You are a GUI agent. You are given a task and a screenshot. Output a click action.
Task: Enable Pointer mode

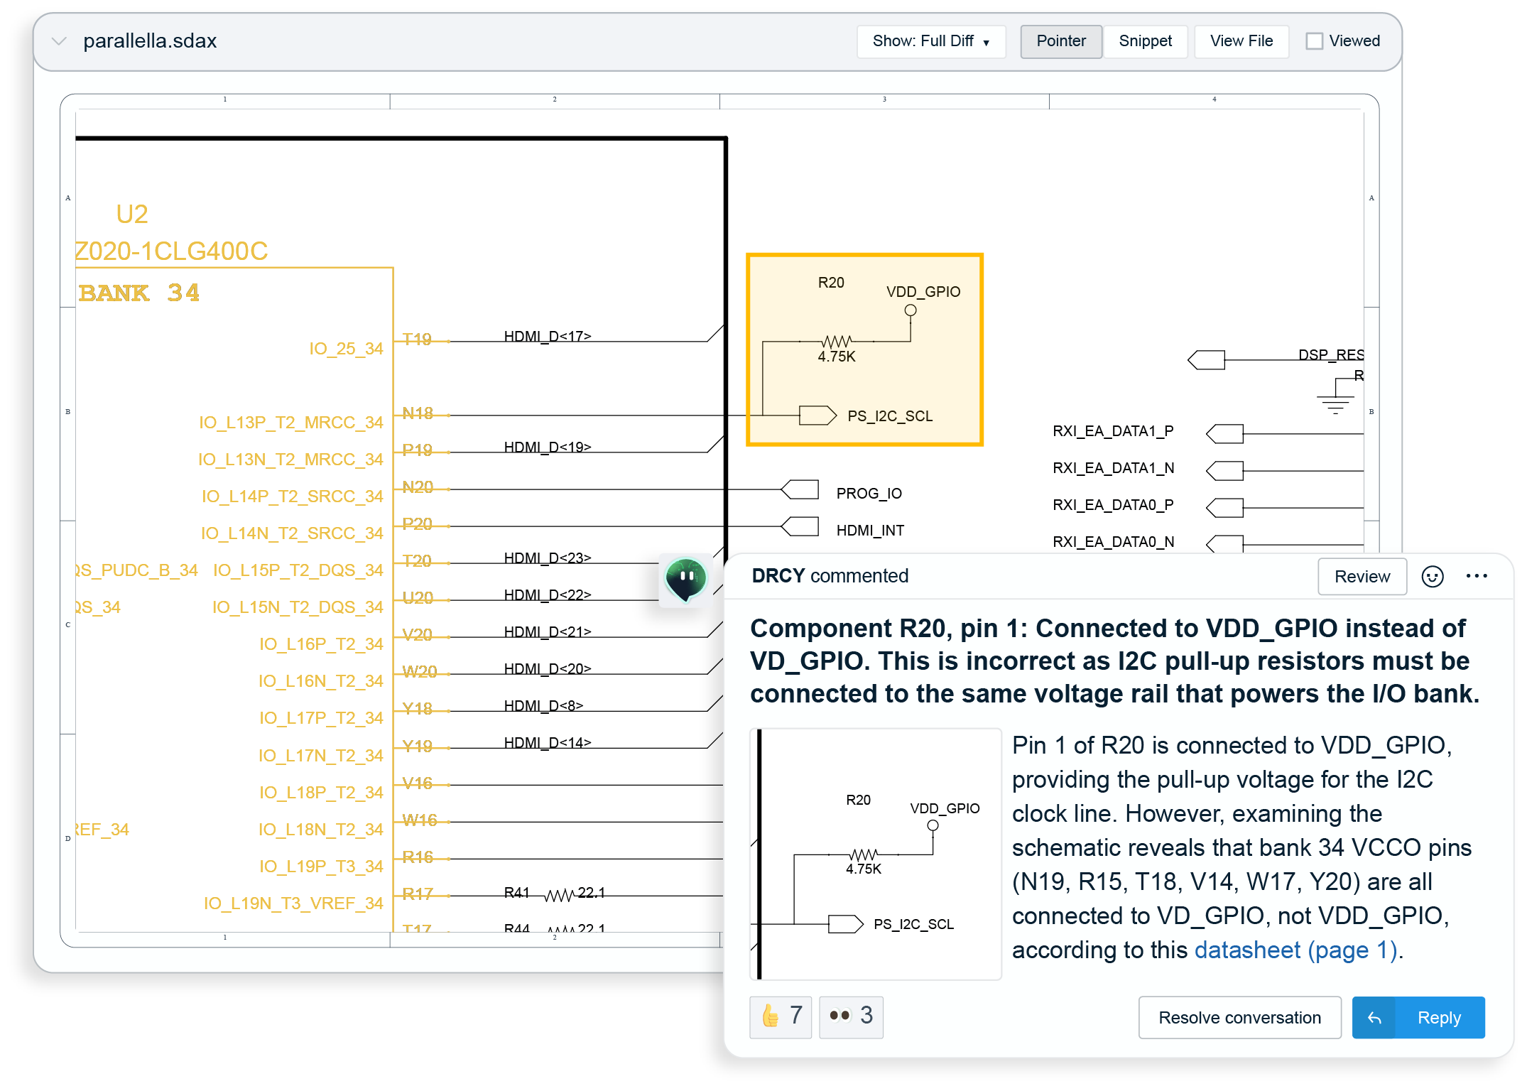[1060, 40]
